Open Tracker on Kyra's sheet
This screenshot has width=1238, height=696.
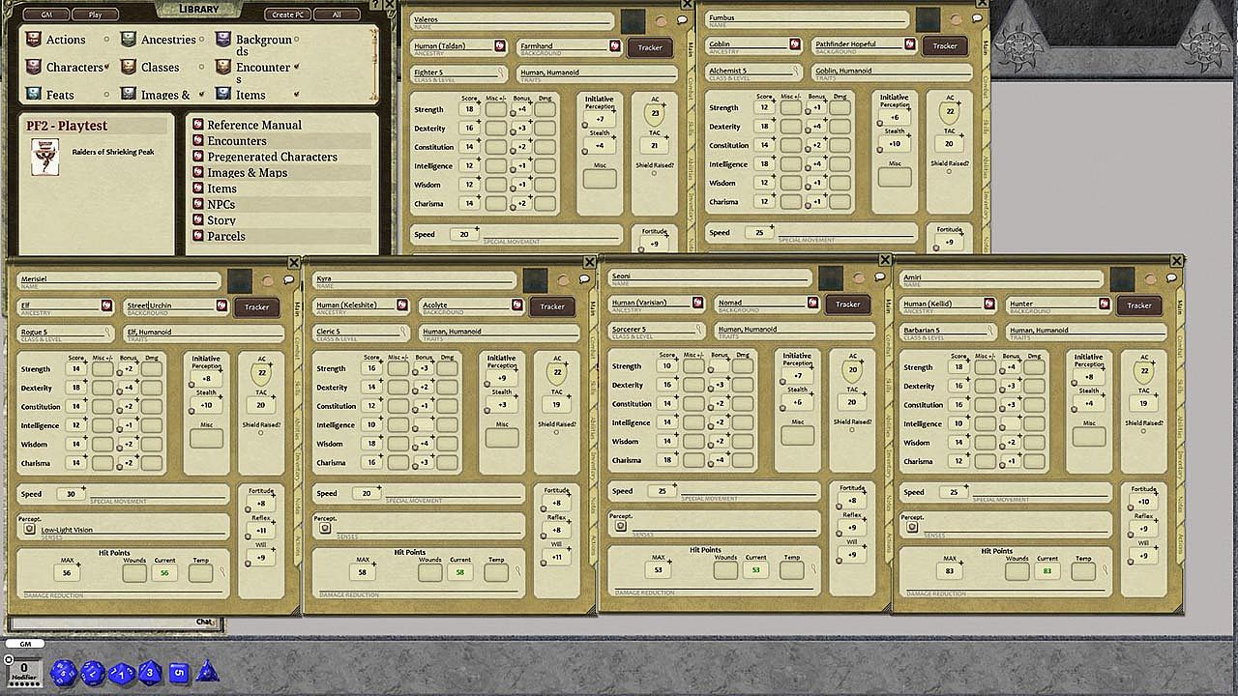point(552,306)
